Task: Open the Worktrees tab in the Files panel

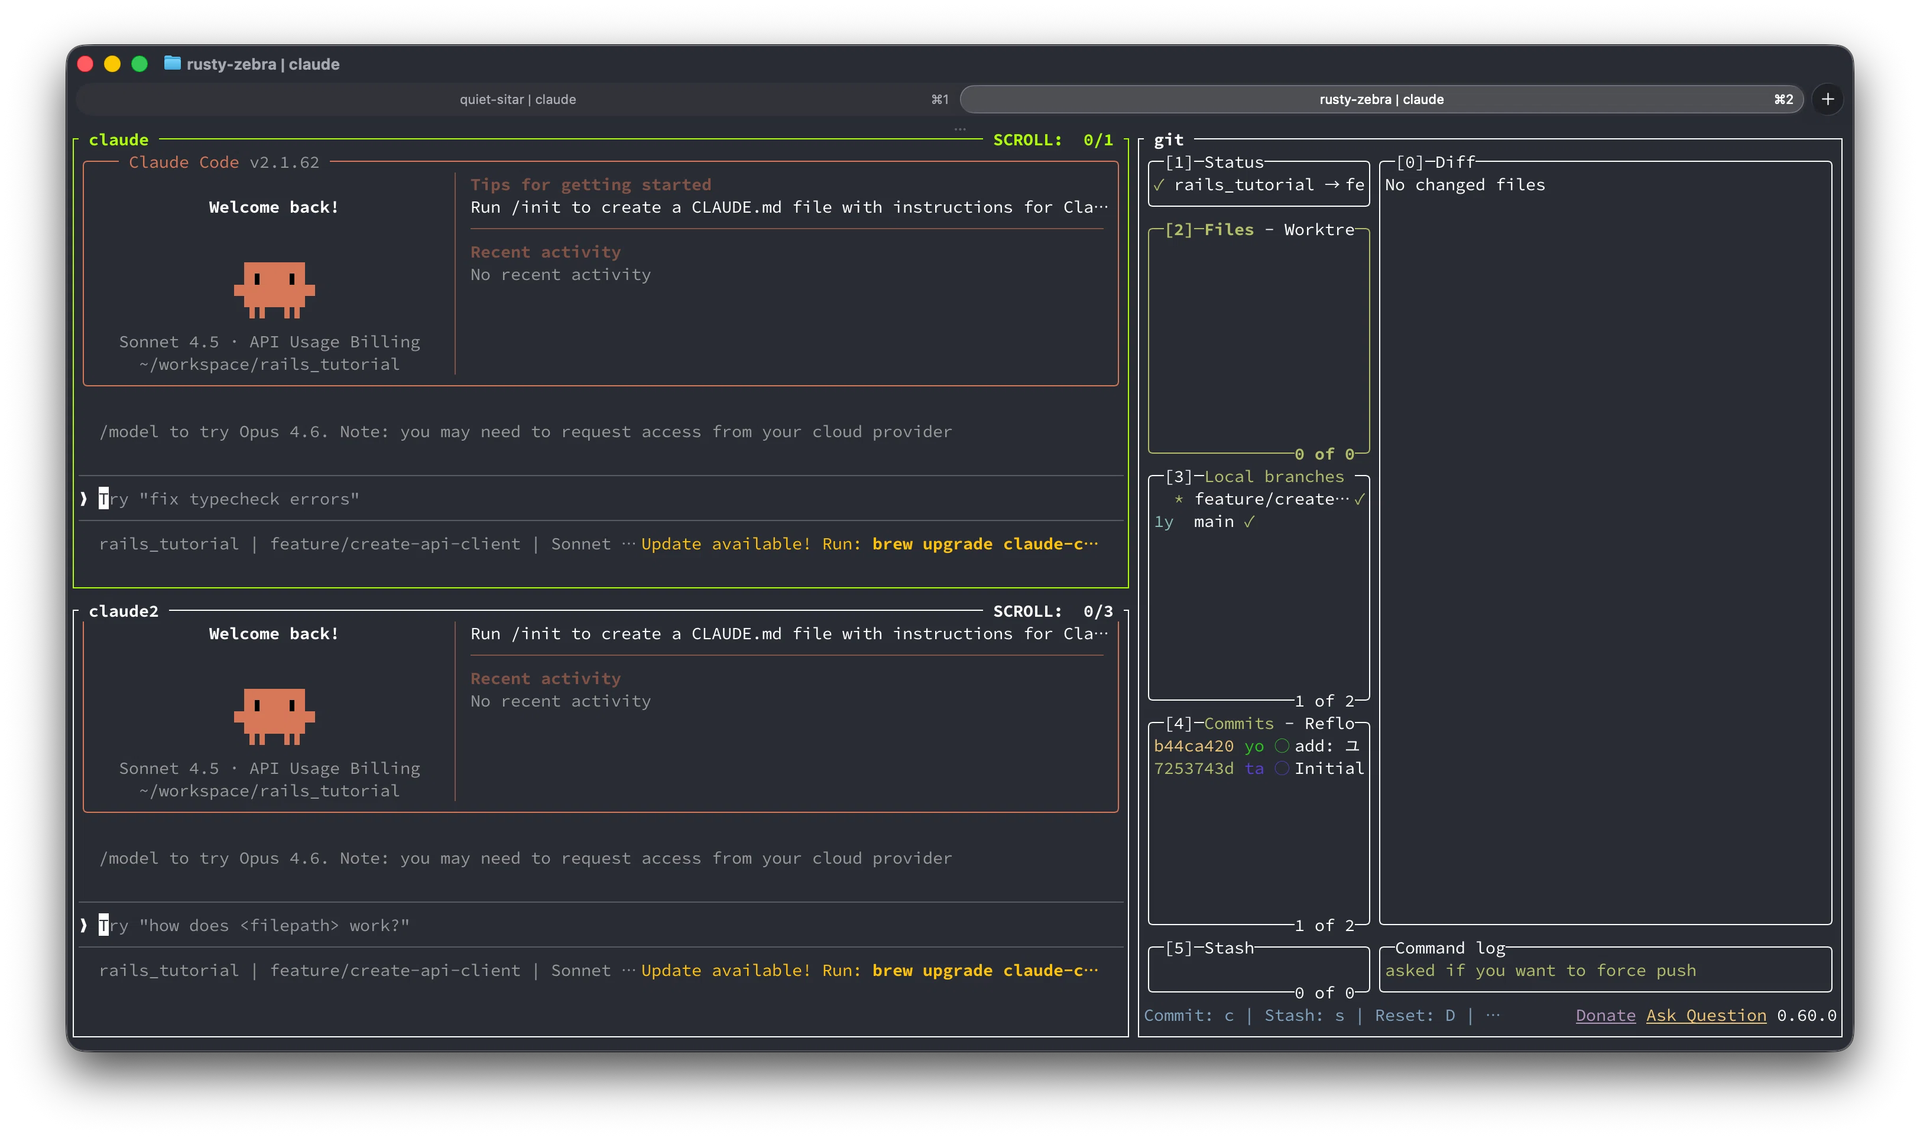Action: click(1319, 229)
